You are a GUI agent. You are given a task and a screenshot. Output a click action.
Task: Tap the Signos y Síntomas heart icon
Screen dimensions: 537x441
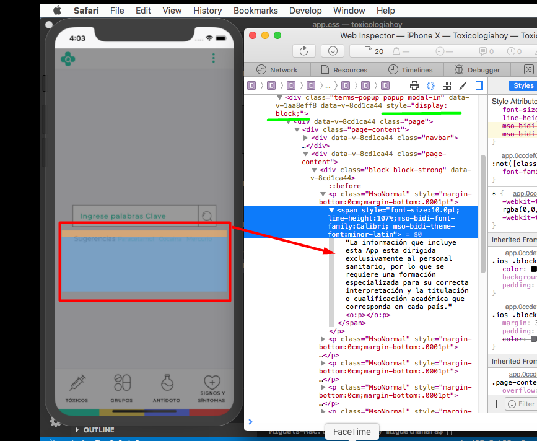point(212,382)
